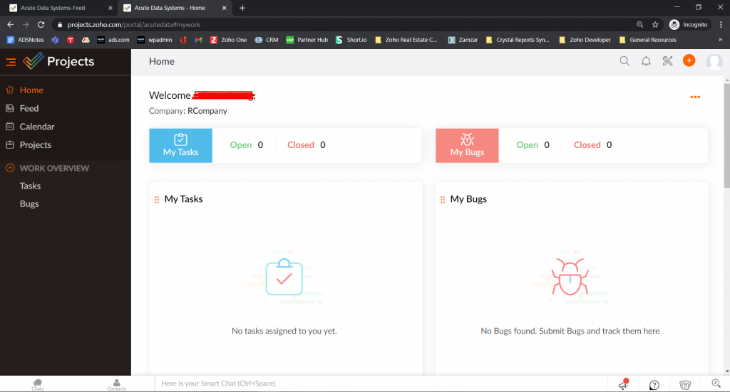Open Zoho Developer bookmark folder

(x=585, y=40)
